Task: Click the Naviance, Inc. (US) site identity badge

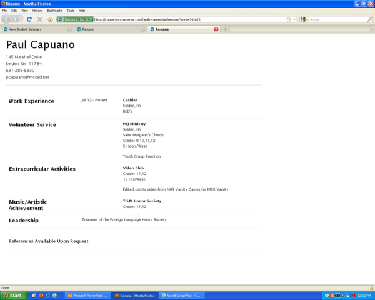Action: click(x=75, y=19)
